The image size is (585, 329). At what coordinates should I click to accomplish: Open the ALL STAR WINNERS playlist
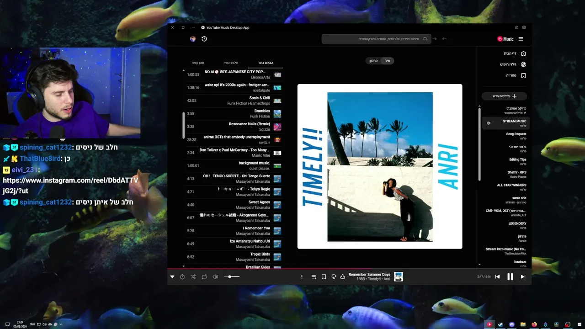[x=505, y=187]
